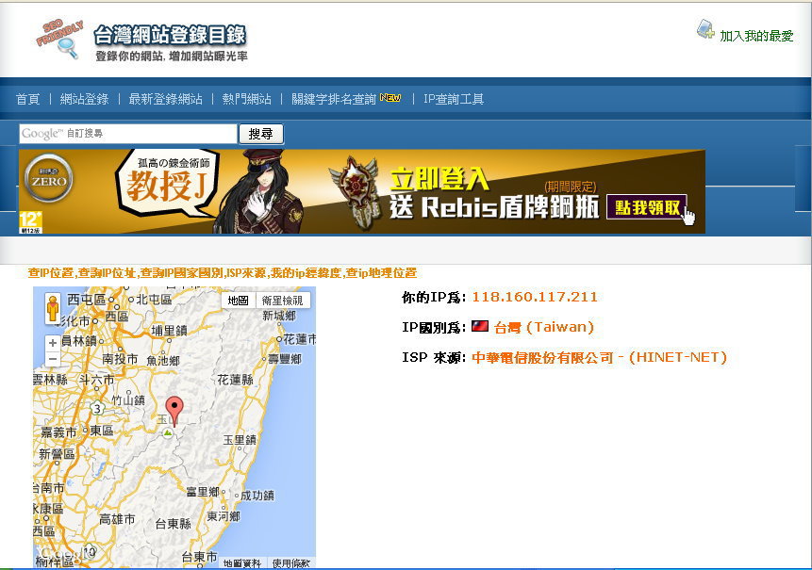Zoom out the map with minus
Viewport: 812px width, 570px height.
tap(52, 358)
